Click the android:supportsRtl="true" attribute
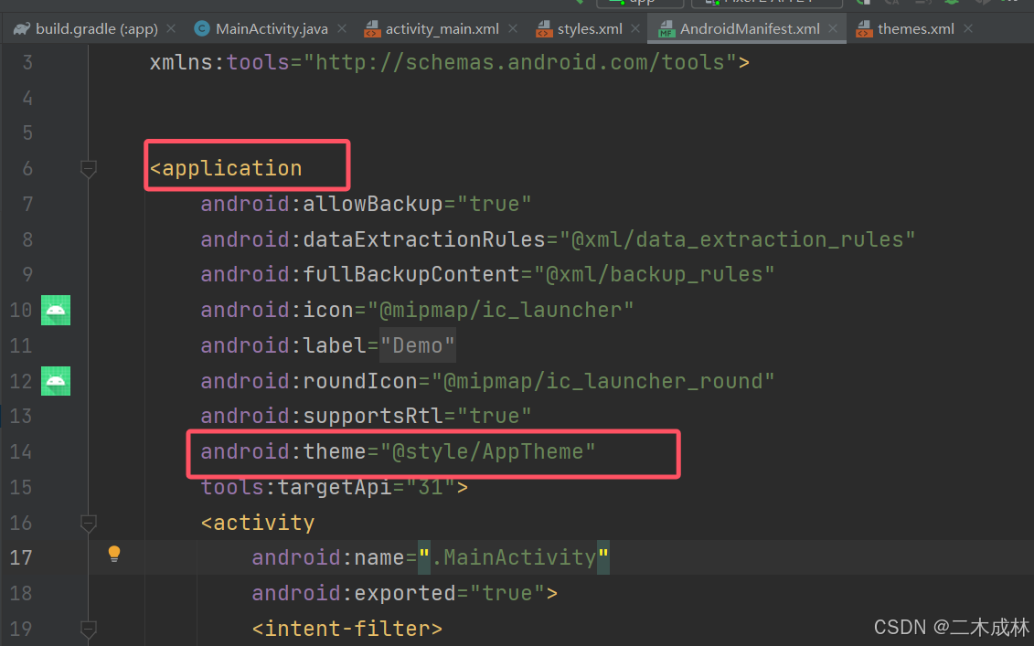This screenshot has width=1034, height=646. pos(366,416)
